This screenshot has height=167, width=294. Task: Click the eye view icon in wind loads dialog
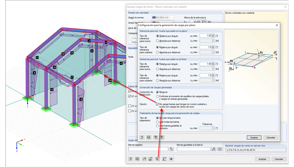click(x=171, y=159)
